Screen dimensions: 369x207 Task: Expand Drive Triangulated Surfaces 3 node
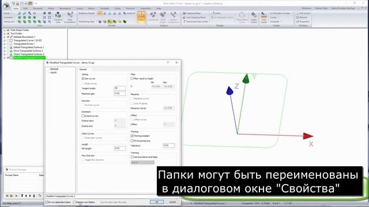tap(4, 51)
